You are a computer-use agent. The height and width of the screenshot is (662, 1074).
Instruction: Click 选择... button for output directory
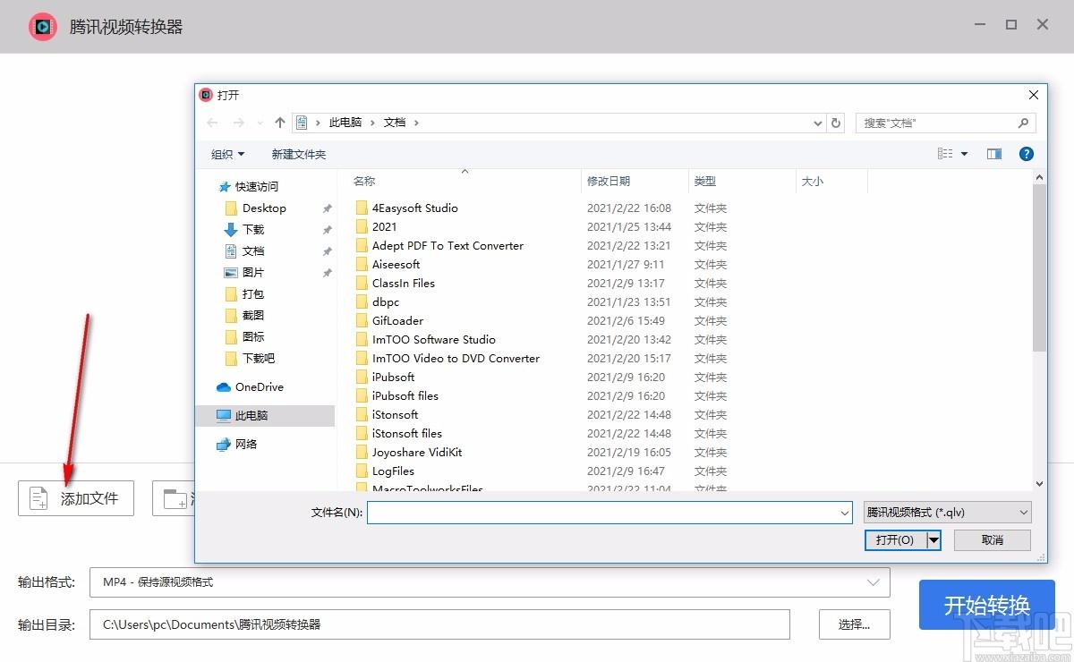855,624
